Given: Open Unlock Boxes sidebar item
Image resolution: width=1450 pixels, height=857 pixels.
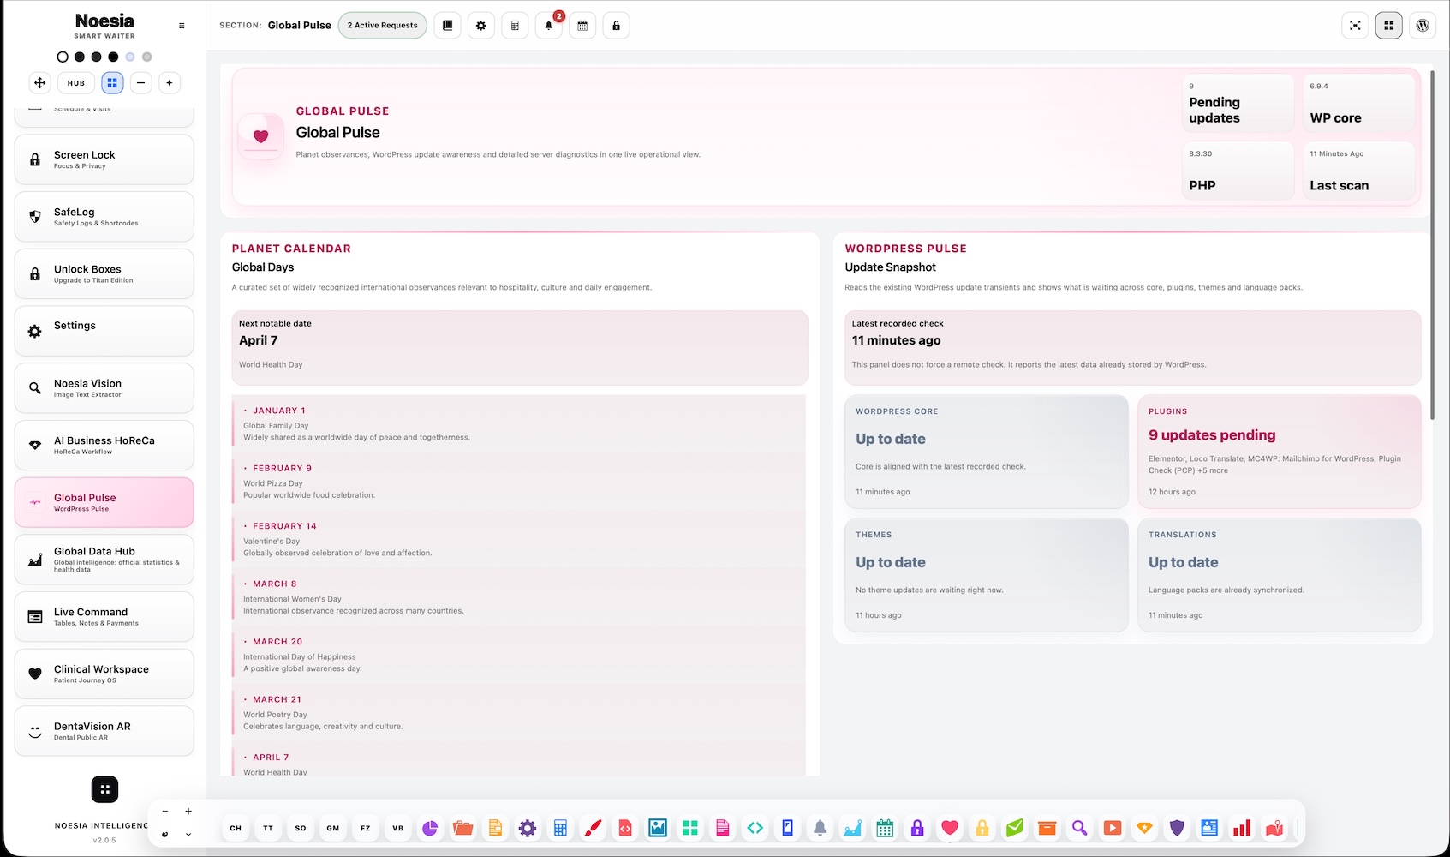Looking at the screenshot, I should tap(104, 274).
